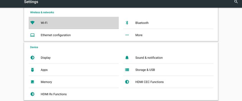Click the Sound bell icon
Screen dimensions: 242x101
(x=127, y=58)
